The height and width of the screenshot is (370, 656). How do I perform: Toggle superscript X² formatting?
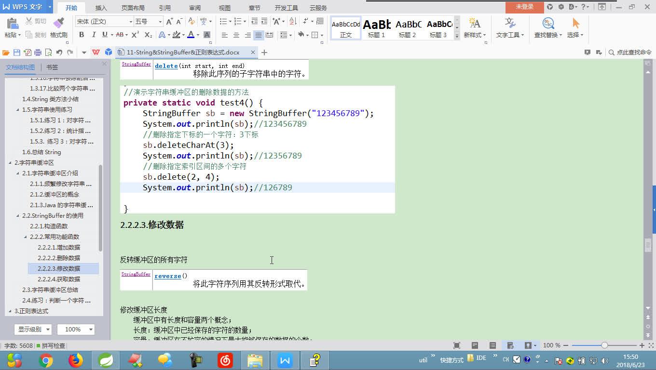pos(135,35)
